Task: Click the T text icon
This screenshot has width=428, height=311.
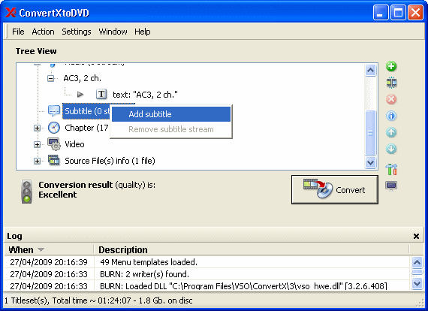Action: [101, 95]
